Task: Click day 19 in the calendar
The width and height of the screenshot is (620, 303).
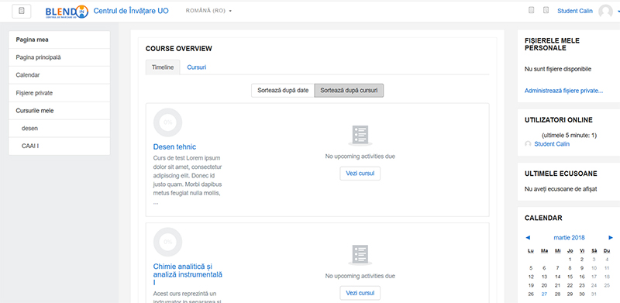Action: click(x=531, y=286)
